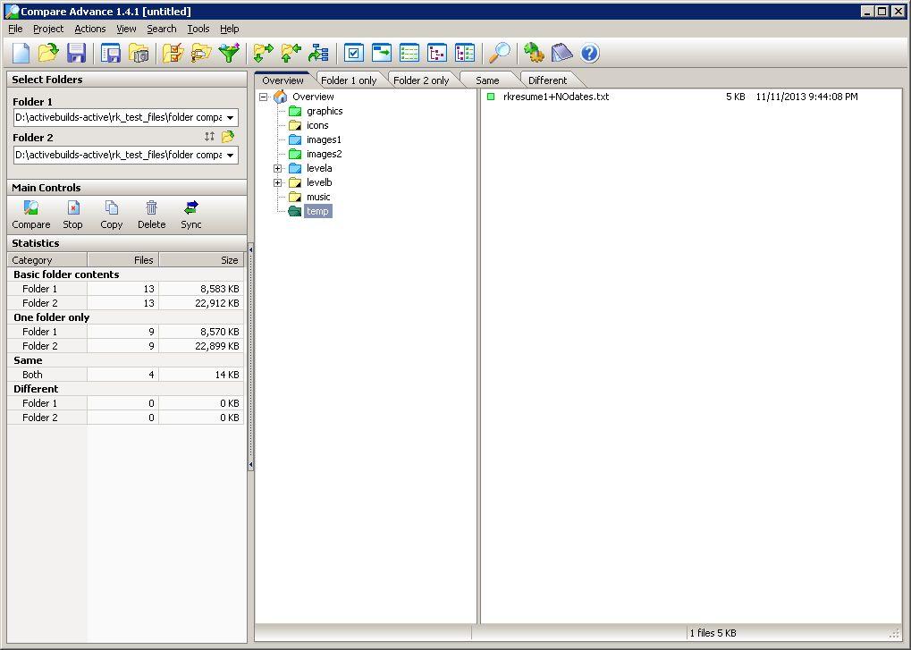Switch to the Same tab
The image size is (911, 650).
point(487,80)
